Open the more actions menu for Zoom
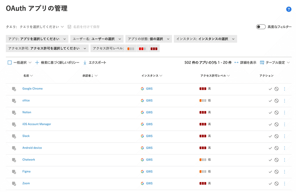The image size is (296, 192). click(x=285, y=184)
